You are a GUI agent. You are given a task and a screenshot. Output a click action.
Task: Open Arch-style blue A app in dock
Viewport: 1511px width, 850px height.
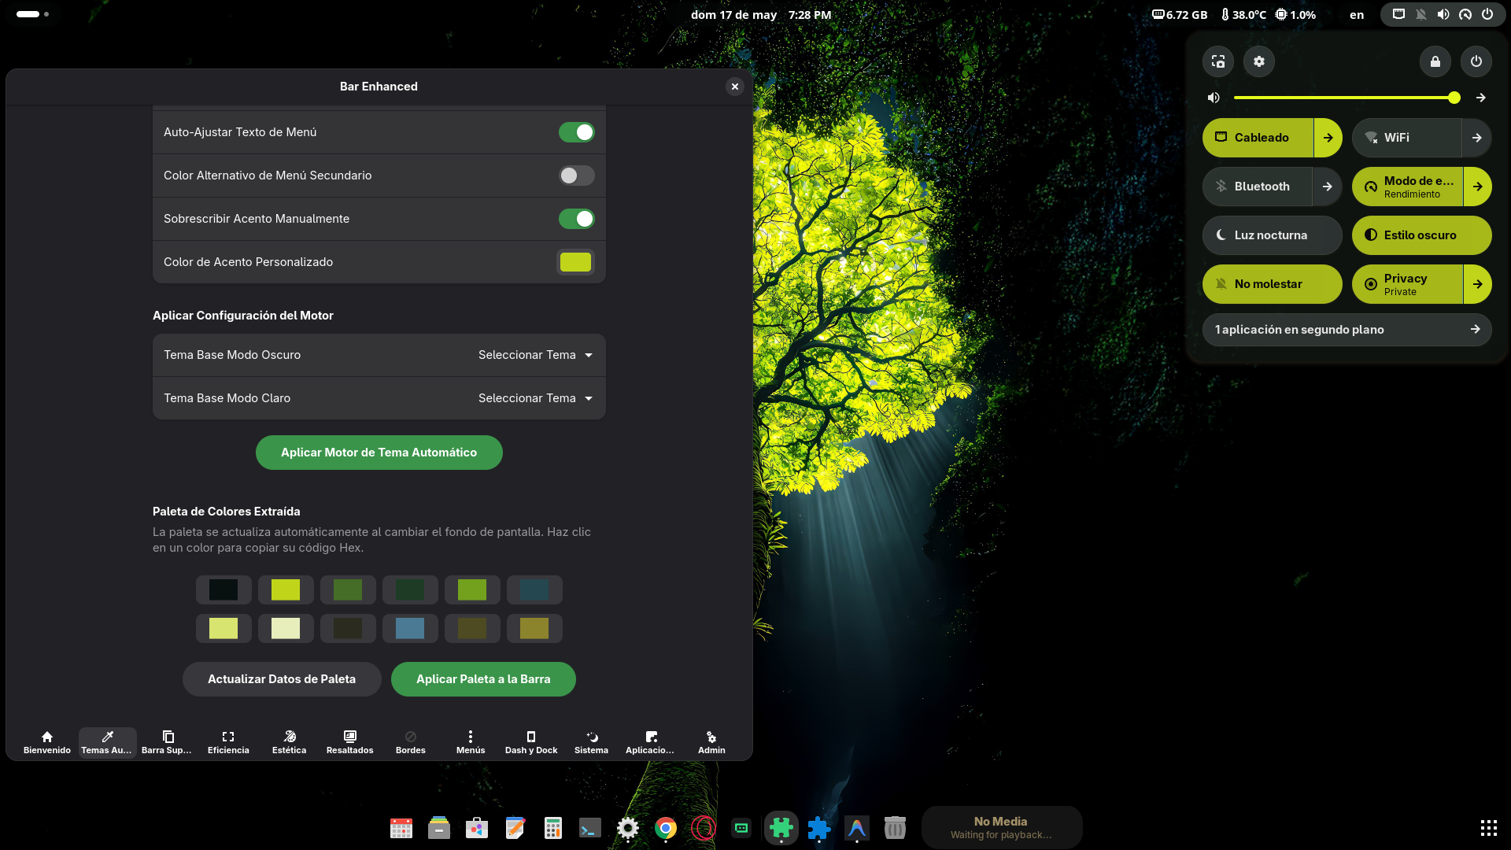(857, 828)
